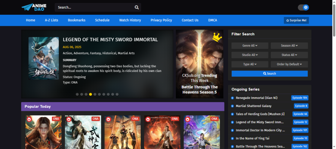Open the Contact Us link

pos(190,20)
